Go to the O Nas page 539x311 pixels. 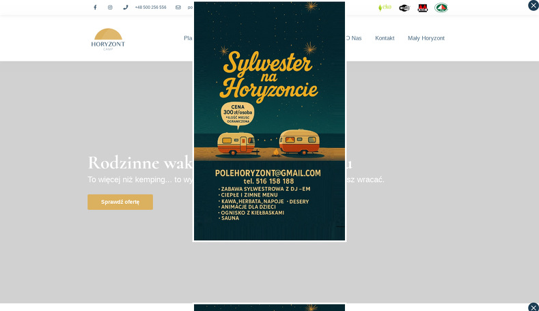point(354,38)
